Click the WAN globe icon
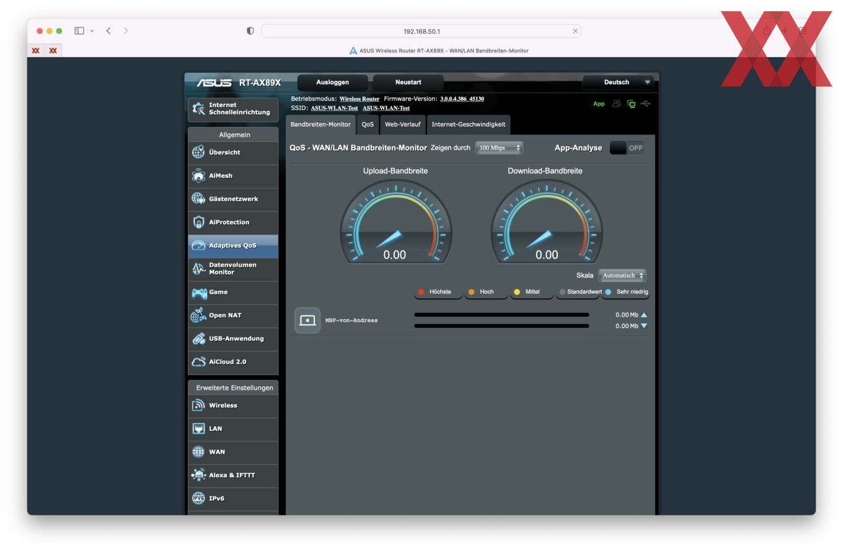This screenshot has height=551, width=843. click(x=198, y=452)
